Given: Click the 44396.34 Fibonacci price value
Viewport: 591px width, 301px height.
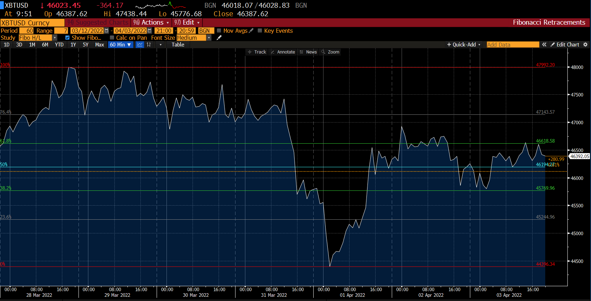Looking at the screenshot, I should (545, 264).
